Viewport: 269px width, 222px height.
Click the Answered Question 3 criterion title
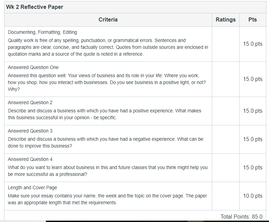(30, 131)
